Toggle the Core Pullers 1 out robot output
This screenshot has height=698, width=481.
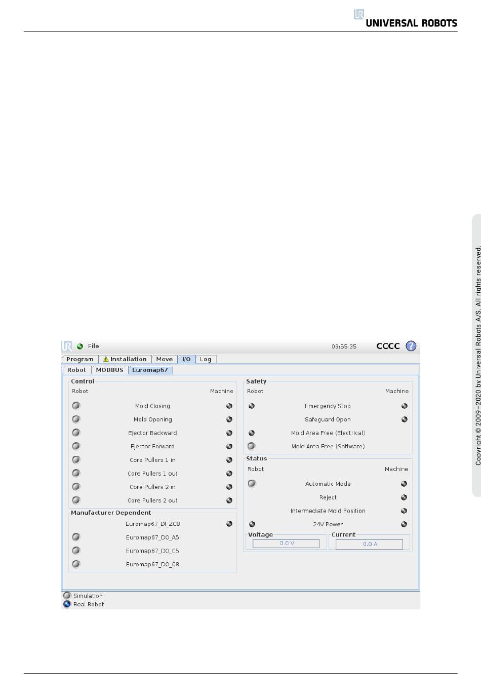(76, 473)
